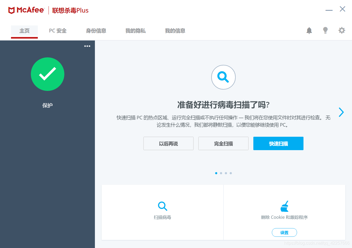
Task: Select the fourth carousel indicator dot
Action: point(231,173)
